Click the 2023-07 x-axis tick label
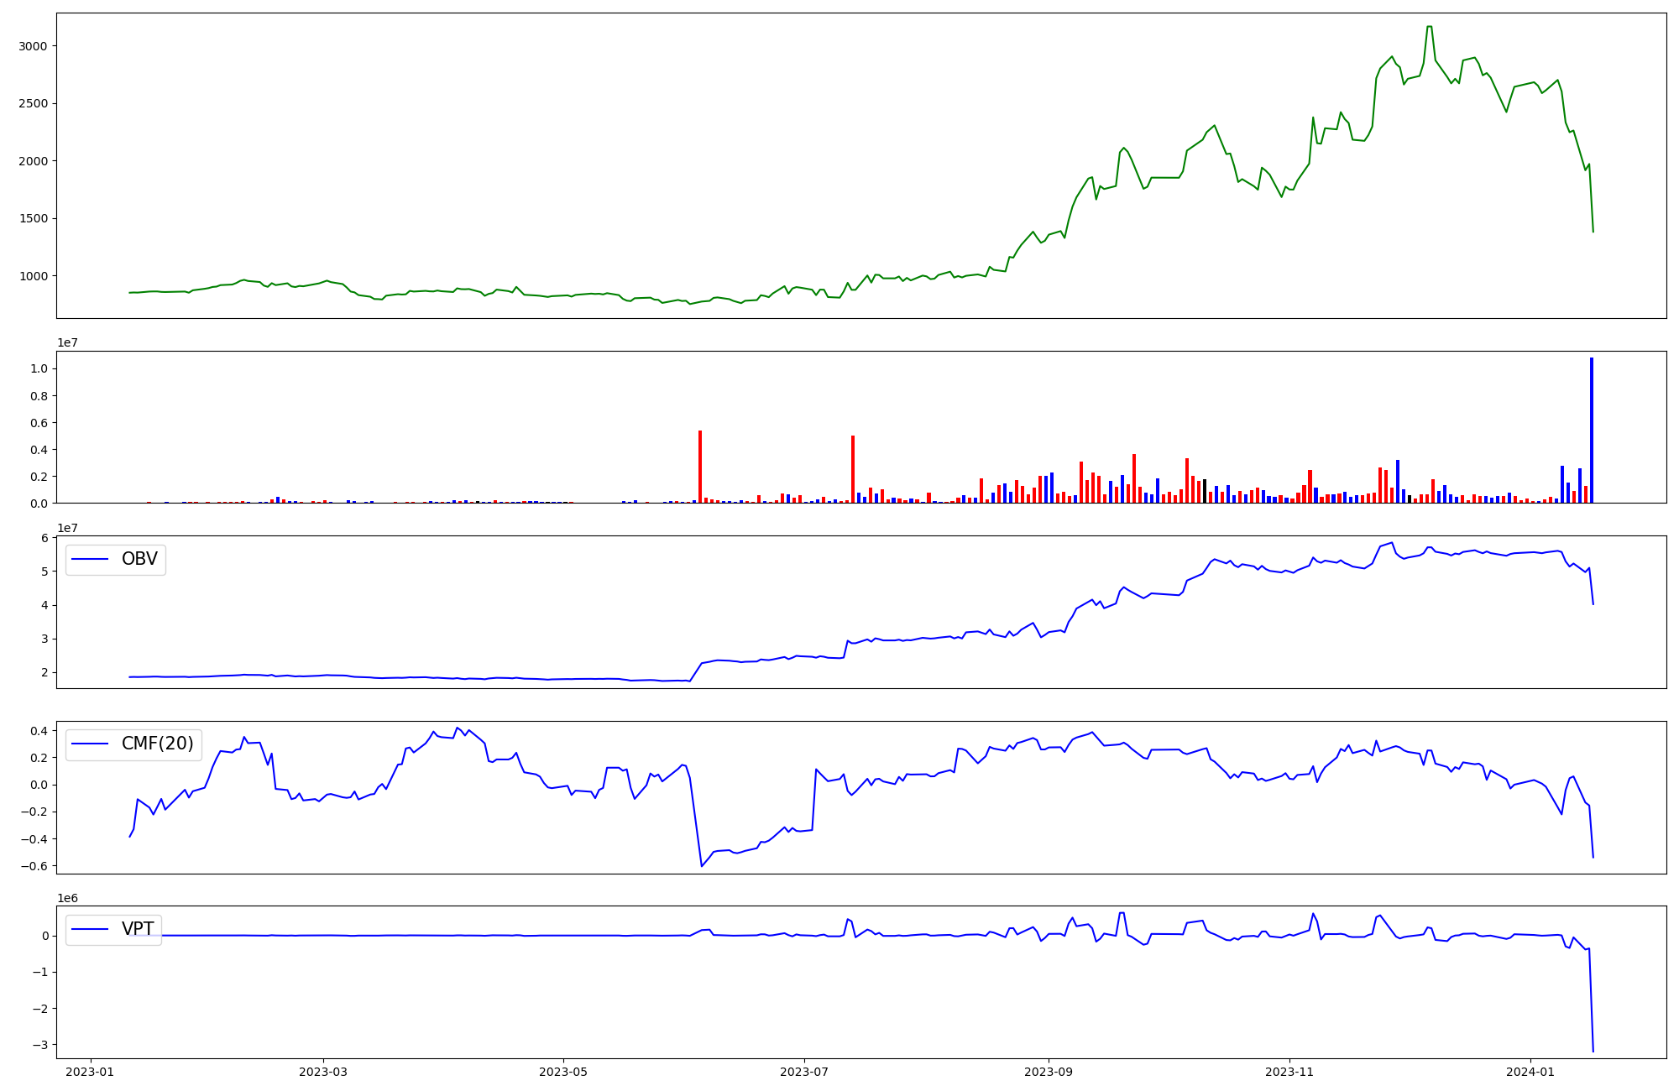 coord(804,1072)
